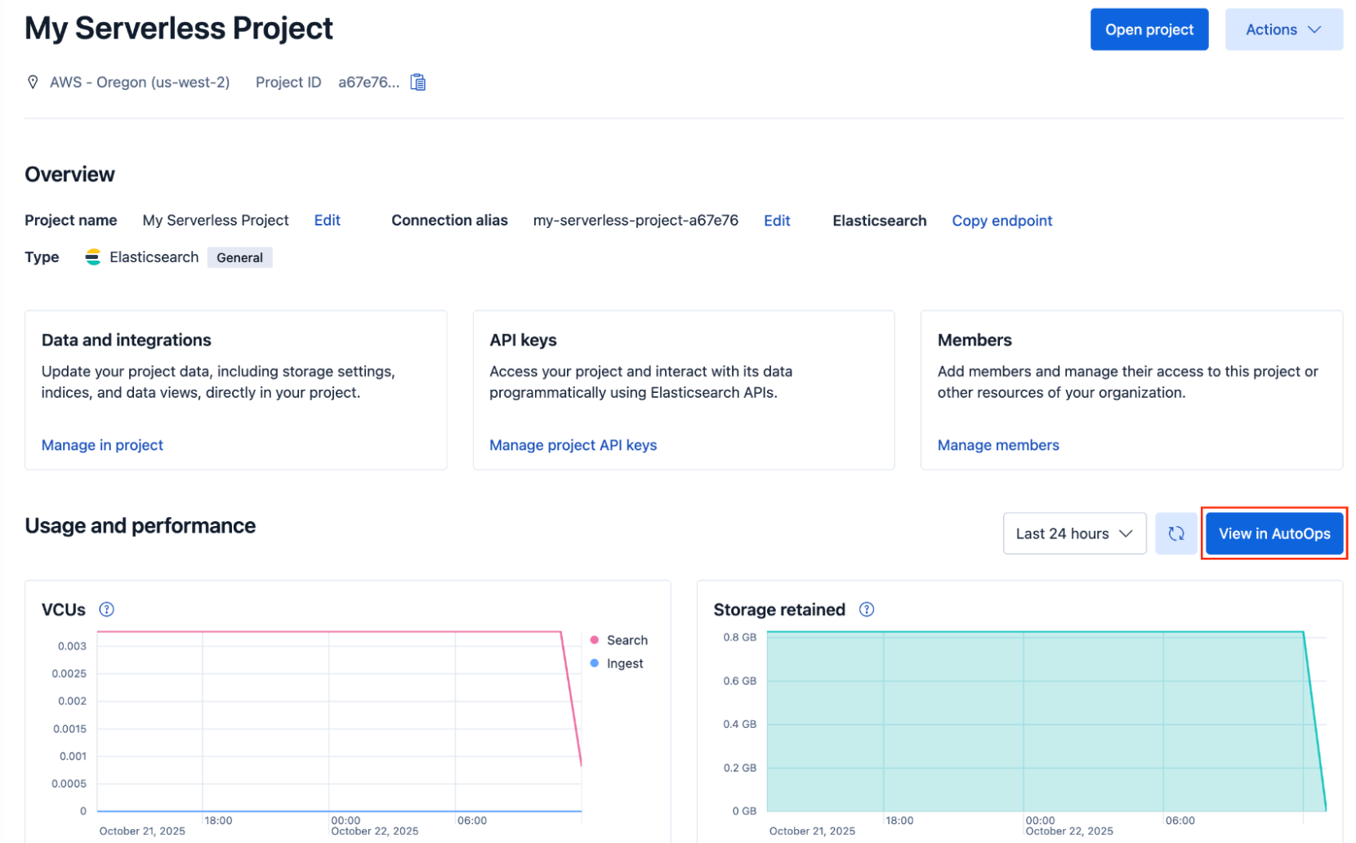This screenshot has height=843, width=1356.
Task: Click the Elasticsearch logo icon next to Type
Action: 93,257
